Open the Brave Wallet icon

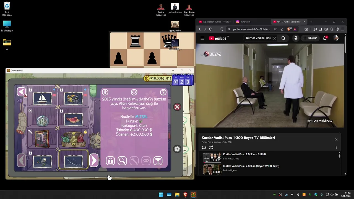pos(326,29)
